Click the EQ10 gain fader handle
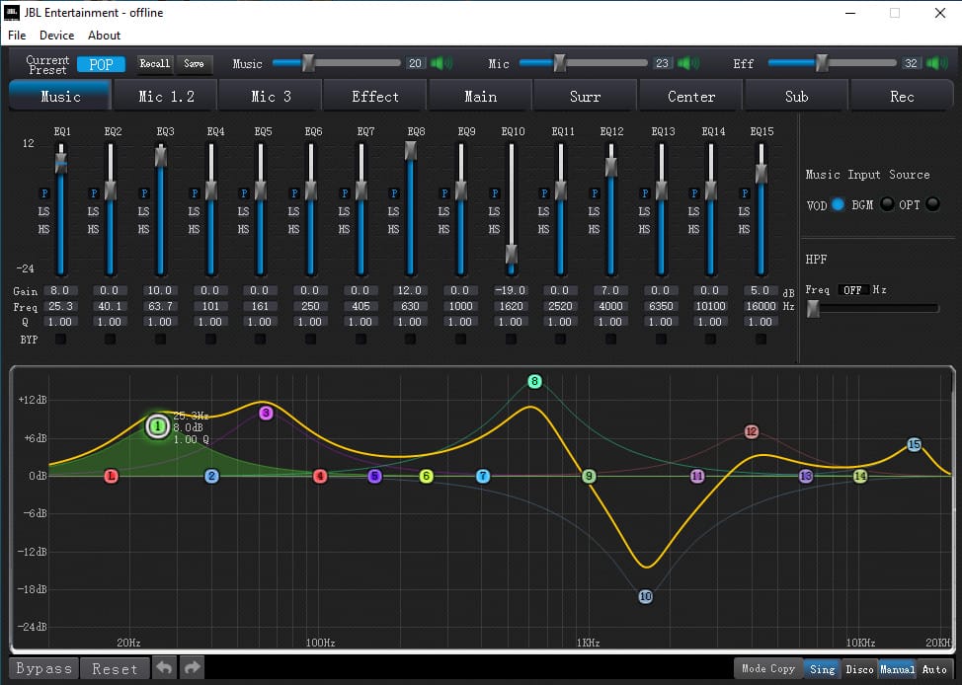962x685 pixels. (511, 254)
